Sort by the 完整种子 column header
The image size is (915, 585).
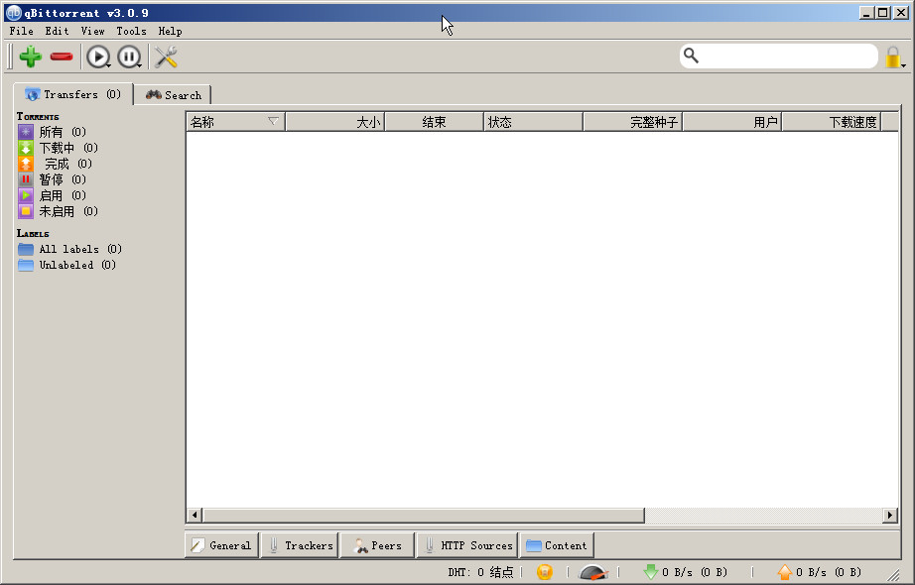633,122
